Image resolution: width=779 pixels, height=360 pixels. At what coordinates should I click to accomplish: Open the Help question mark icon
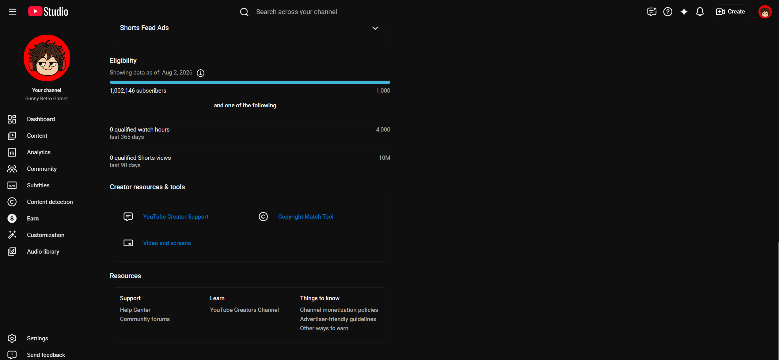pyautogui.click(x=668, y=12)
